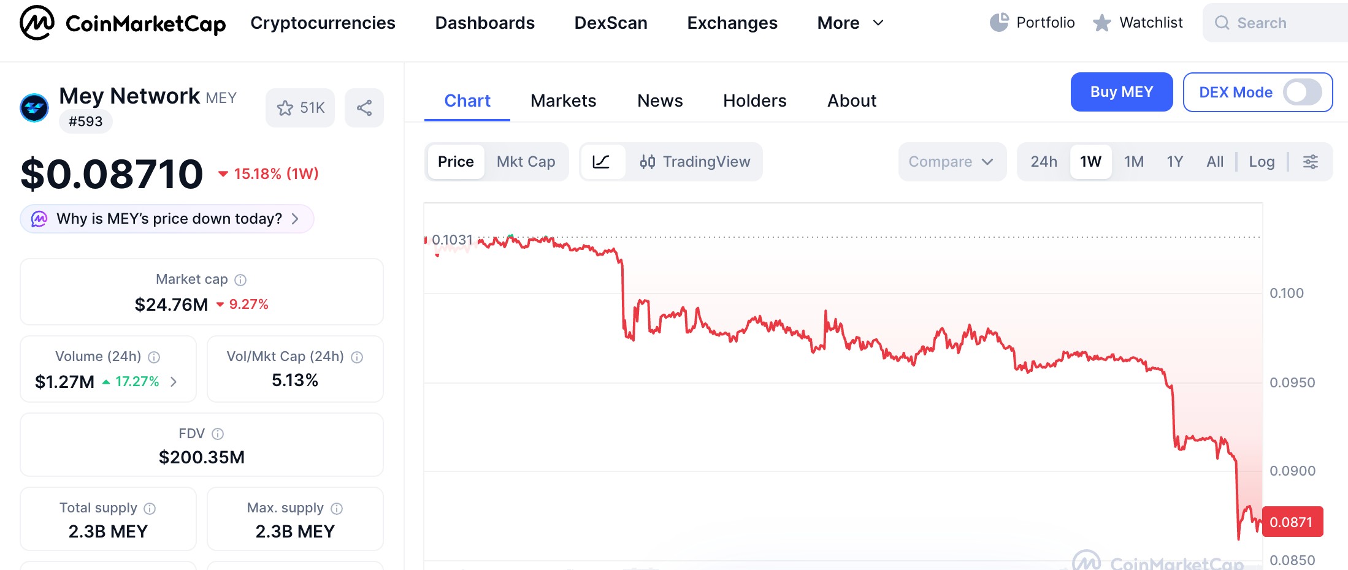Click the Buy MEY button

[1121, 92]
